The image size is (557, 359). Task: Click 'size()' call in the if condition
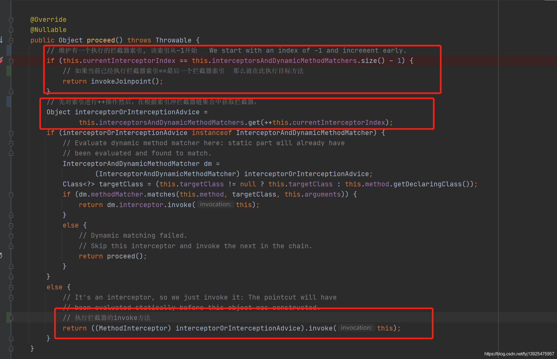pos(373,61)
